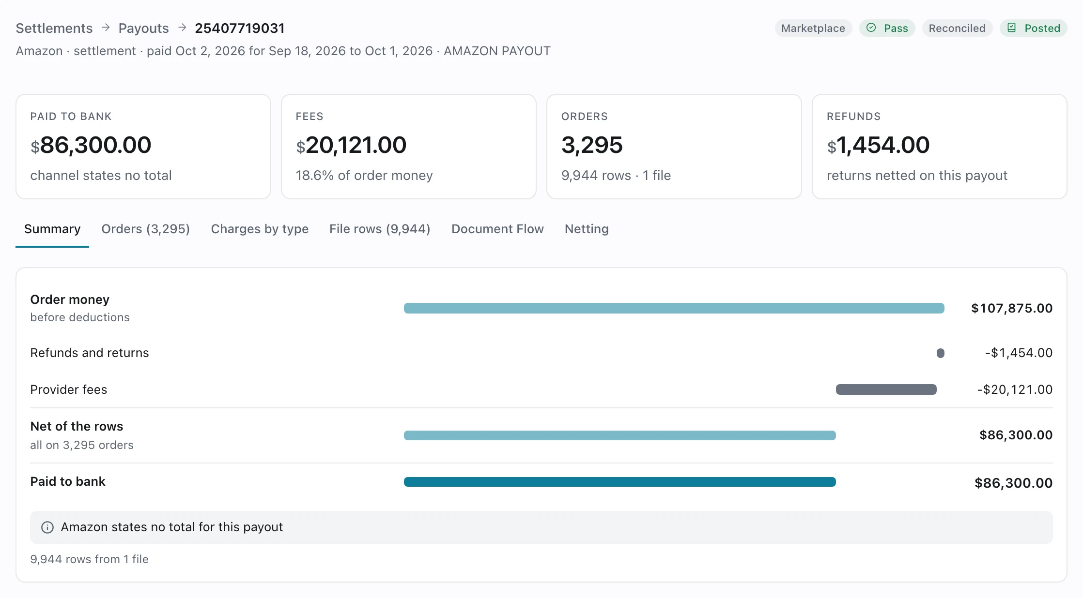
Task: Click the Orders 3,295 card
Action: [674, 147]
